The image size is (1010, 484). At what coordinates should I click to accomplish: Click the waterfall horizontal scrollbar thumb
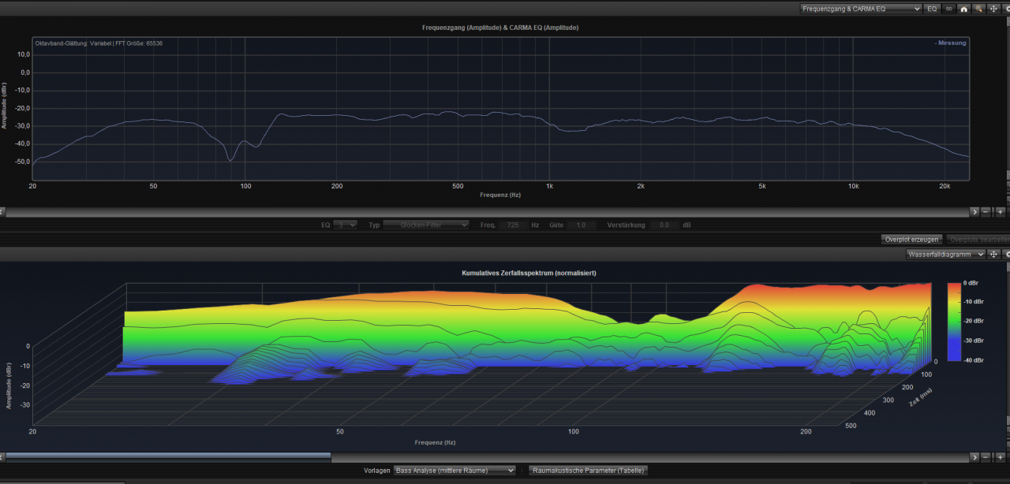[168, 456]
